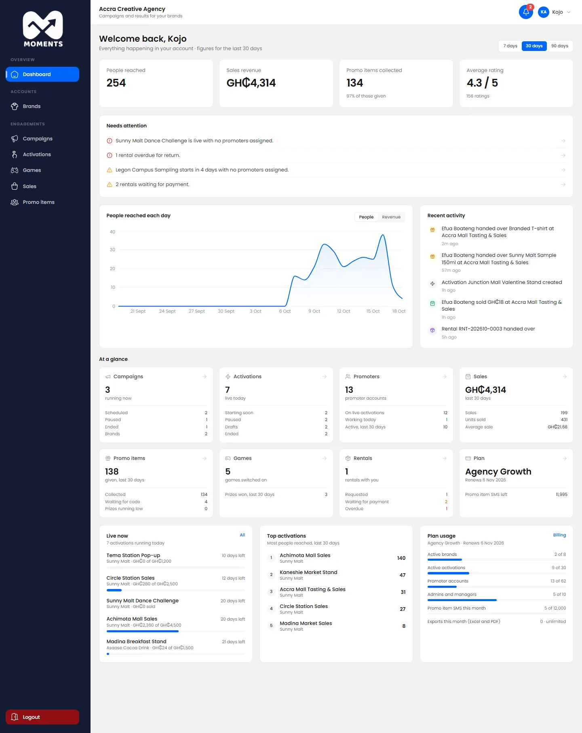
Task: Click the All link in Live now
Action: point(242,535)
